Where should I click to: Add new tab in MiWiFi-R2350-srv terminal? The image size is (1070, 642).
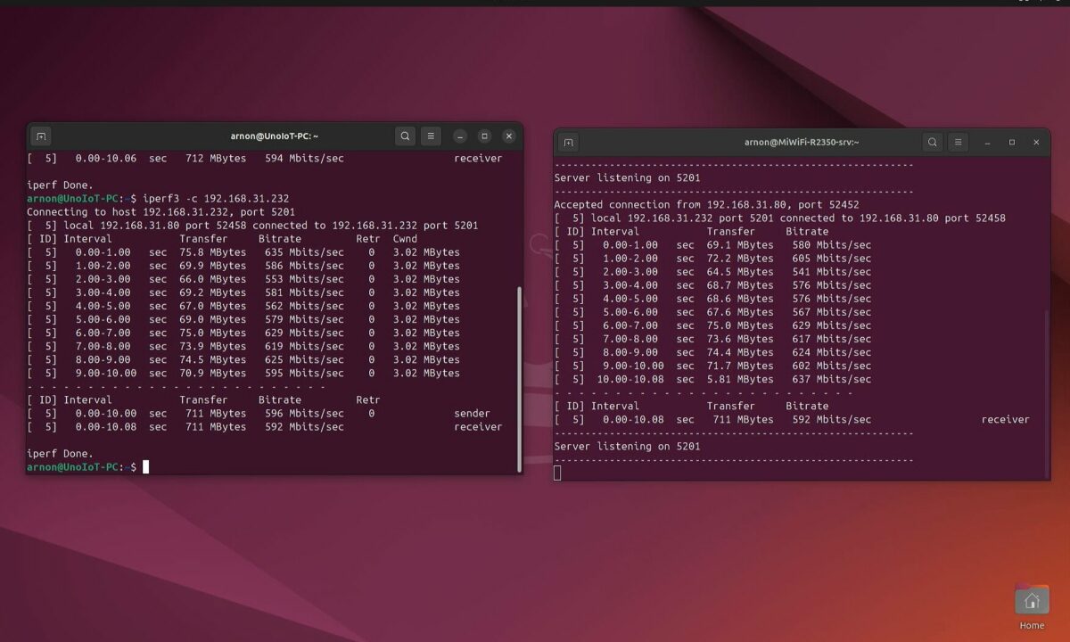[x=568, y=143]
